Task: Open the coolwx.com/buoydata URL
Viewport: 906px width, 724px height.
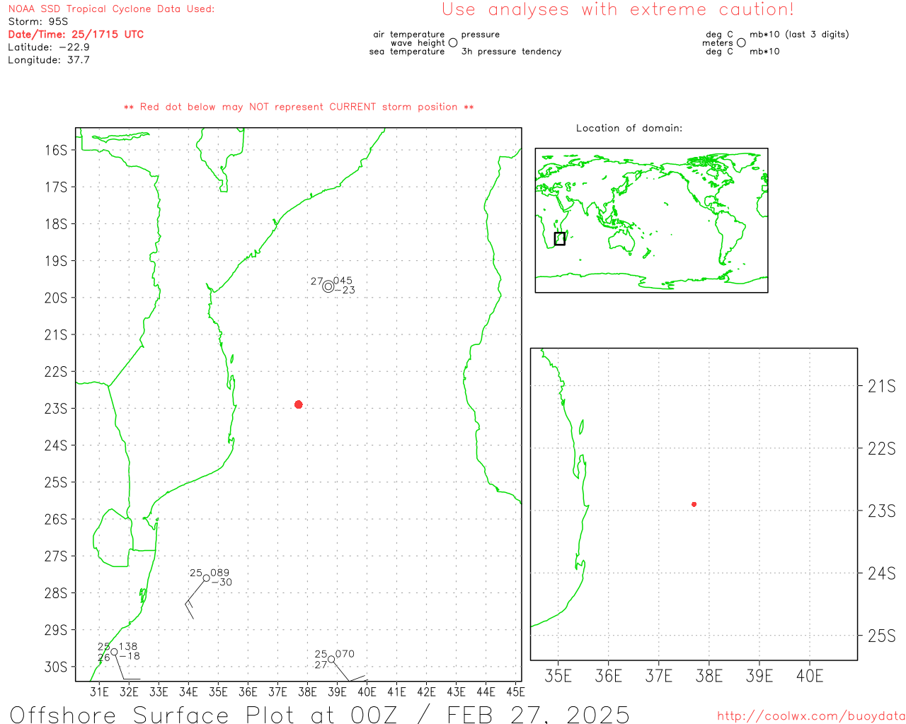Action: pyautogui.click(x=811, y=716)
